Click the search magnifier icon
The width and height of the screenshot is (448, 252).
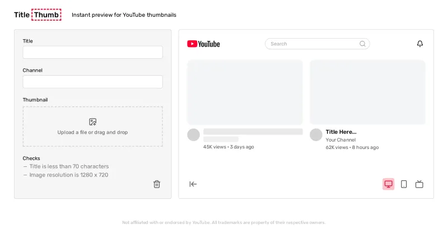tap(362, 44)
